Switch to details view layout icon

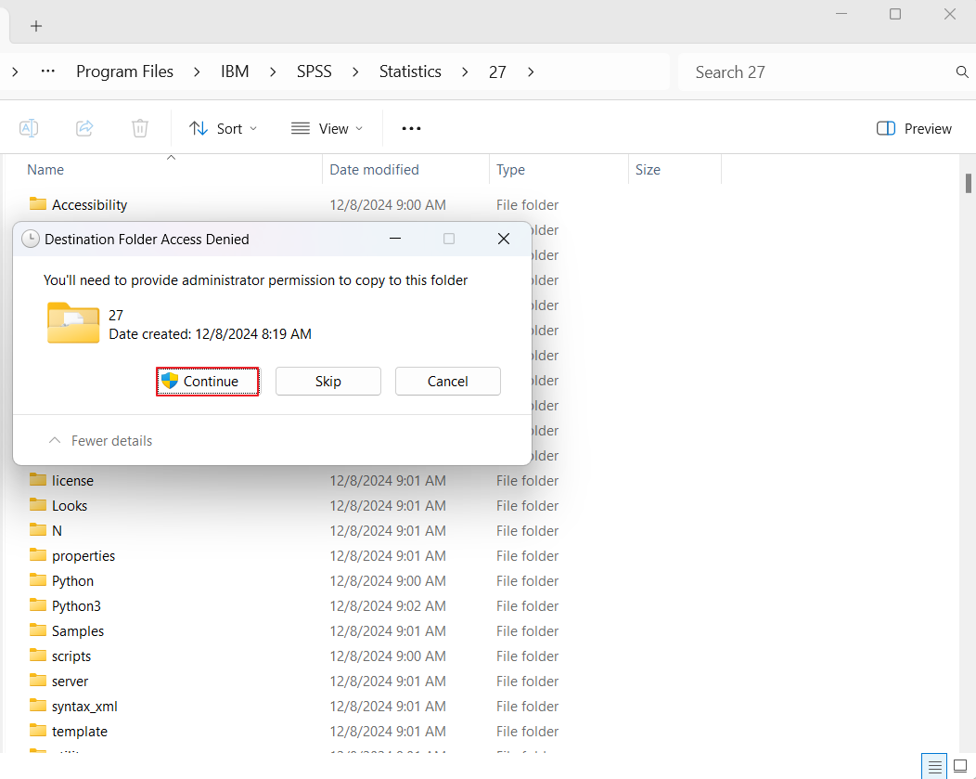(x=934, y=766)
